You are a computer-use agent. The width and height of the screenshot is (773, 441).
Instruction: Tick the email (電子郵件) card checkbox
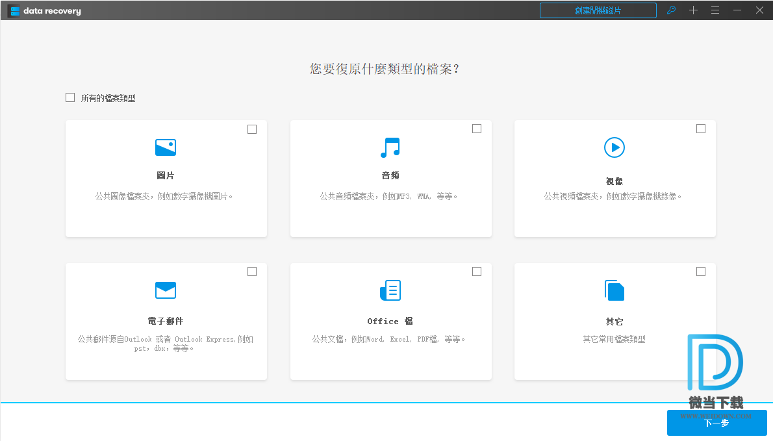(252, 271)
